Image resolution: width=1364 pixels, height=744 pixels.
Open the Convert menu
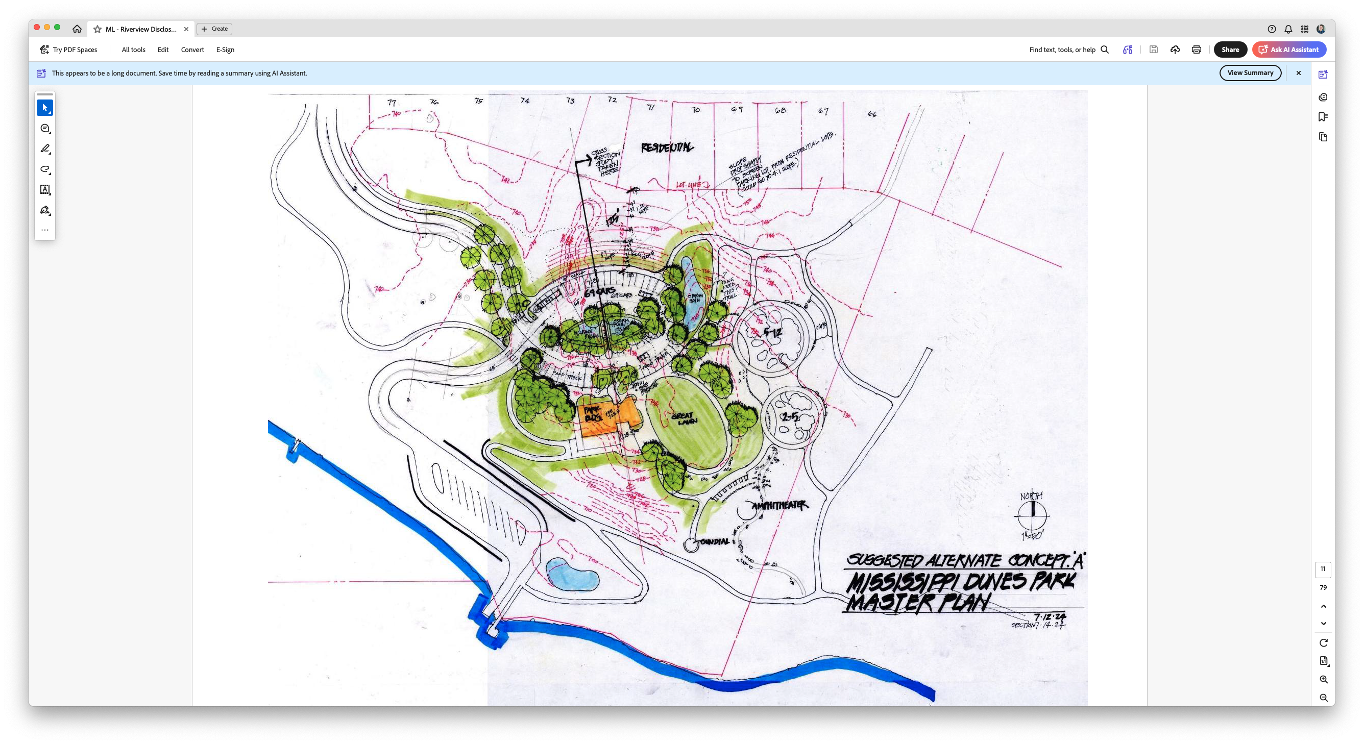tap(192, 49)
